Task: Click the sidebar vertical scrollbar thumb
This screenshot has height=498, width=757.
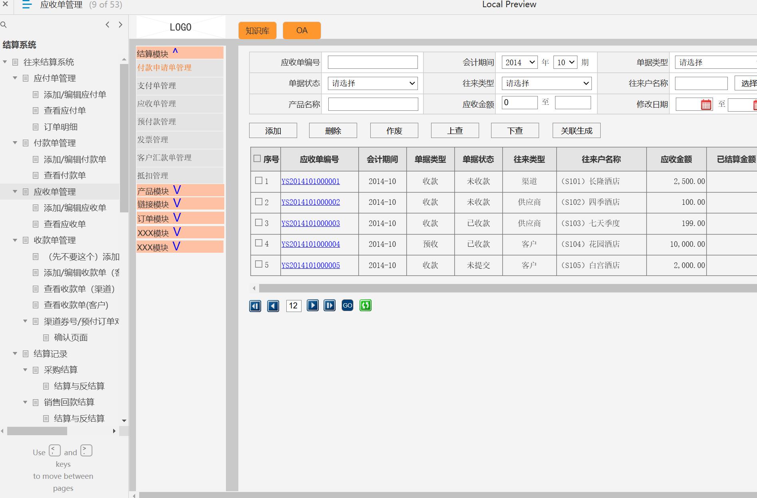Action: (124, 138)
